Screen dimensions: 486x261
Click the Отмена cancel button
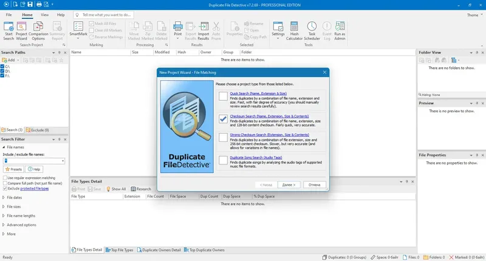314,185
